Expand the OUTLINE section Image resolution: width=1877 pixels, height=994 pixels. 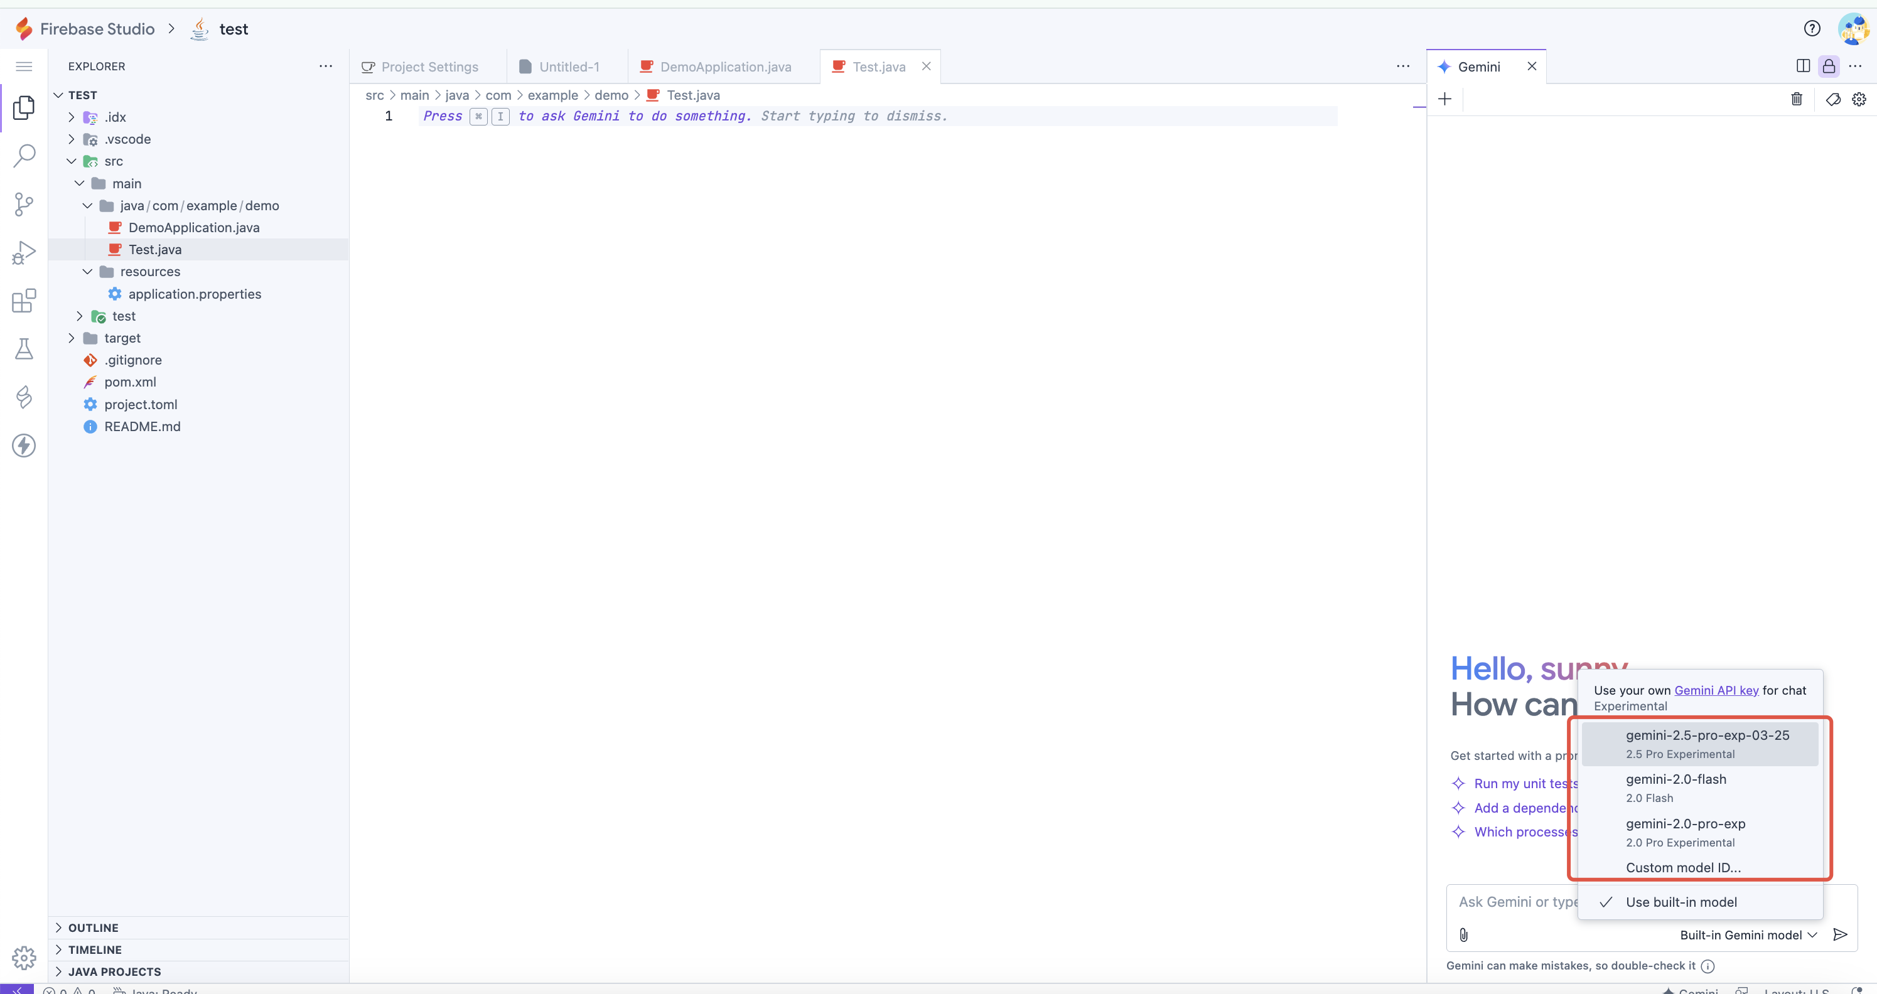[x=94, y=927]
